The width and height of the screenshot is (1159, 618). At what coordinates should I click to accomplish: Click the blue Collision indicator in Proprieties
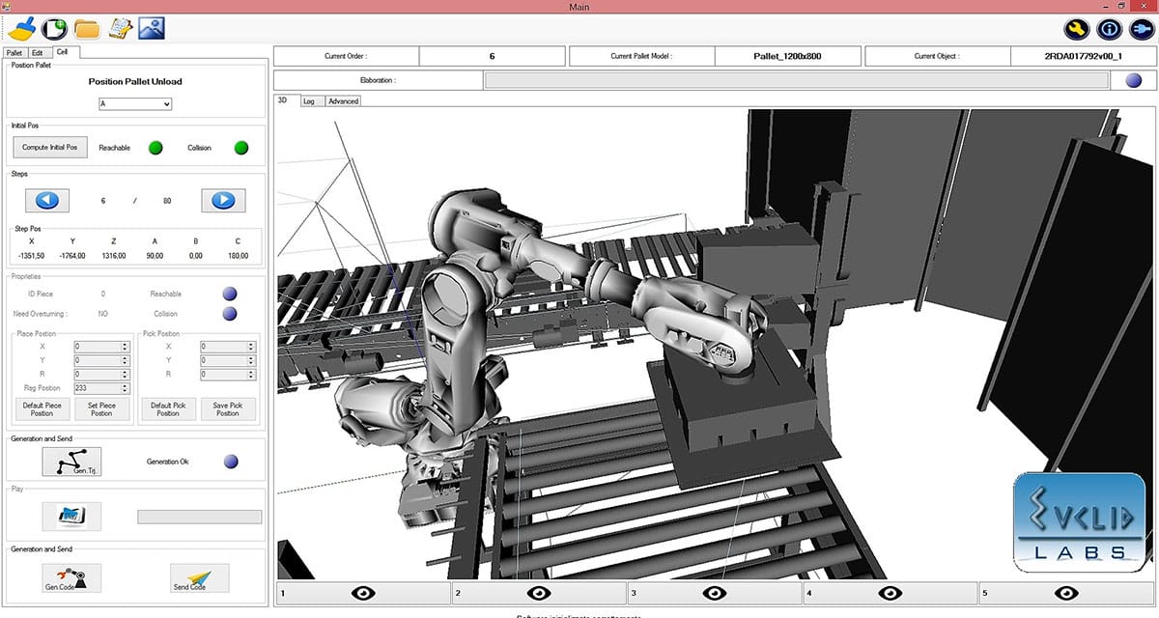230,314
